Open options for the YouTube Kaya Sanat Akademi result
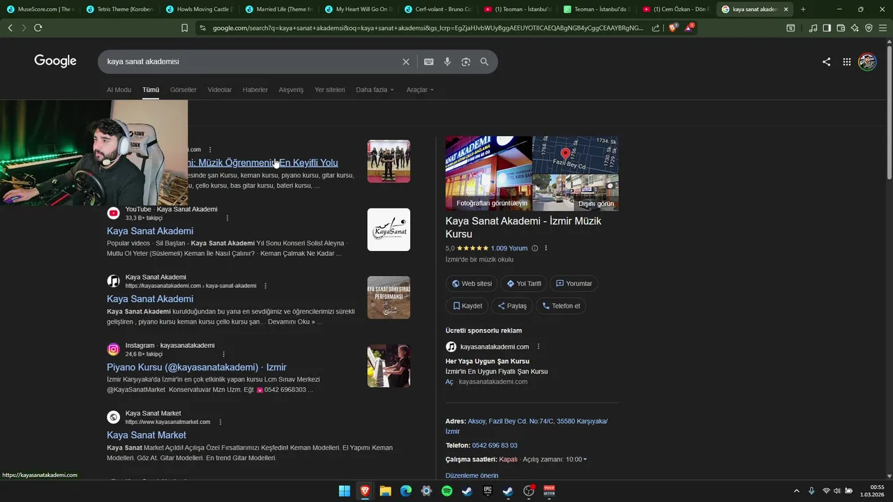 click(227, 218)
